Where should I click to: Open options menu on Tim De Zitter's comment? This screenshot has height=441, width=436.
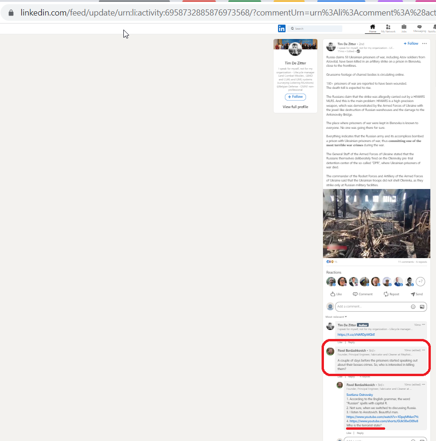point(423,324)
